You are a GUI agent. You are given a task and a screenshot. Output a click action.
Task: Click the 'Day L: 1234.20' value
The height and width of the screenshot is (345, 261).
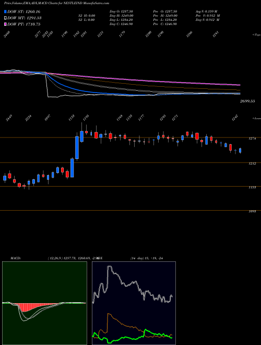[121, 20]
